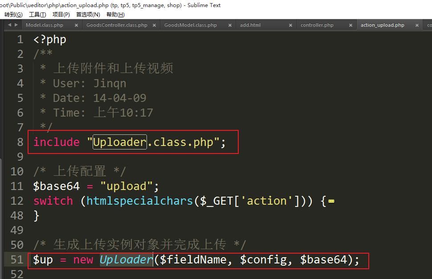The width and height of the screenshot is (432, 279).
Task: Expand the folded switch block marker
Action: pyautogui.click(x=331, y=202)
